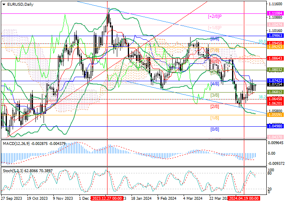Click the 50.0 Fibonacci level label

click(262, 41)
